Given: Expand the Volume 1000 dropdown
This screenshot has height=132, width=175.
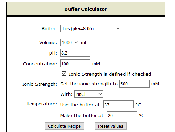Looking at the screenshot, I should click(x=70, y=42).
